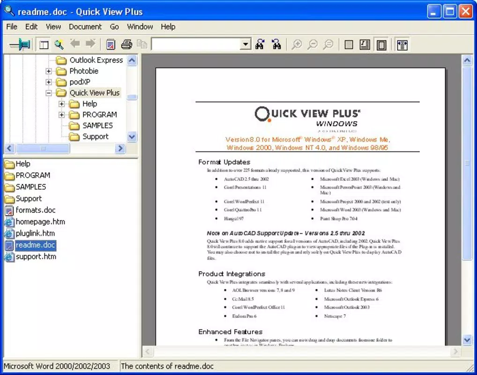Image resolution: width=477 pixels, height=375 pixels.
Task: Expand the podXP folder tree node
Action: click(x=49, y=82)
